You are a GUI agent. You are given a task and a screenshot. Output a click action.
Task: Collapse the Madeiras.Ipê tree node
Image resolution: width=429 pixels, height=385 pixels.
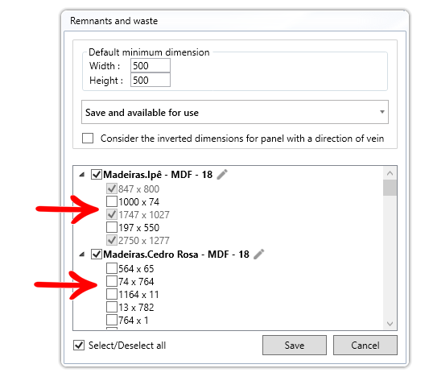[81, 175]
